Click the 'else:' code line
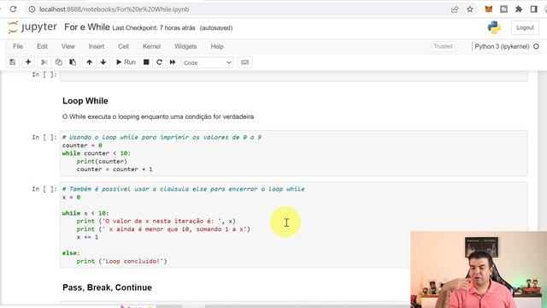 [71, 253]
